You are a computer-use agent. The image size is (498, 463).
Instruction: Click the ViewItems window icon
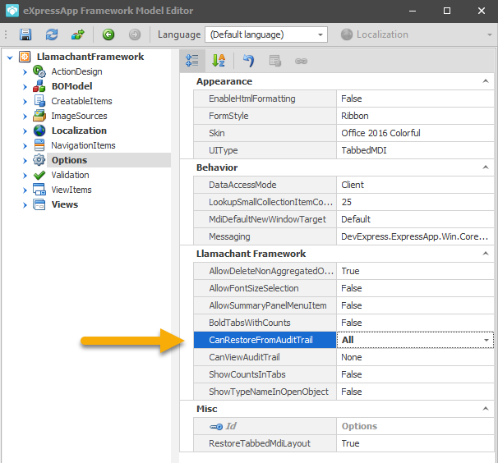tap(39, 190)
